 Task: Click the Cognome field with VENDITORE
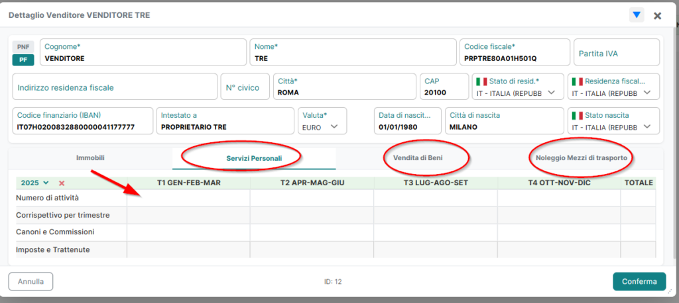click(143, 52)
